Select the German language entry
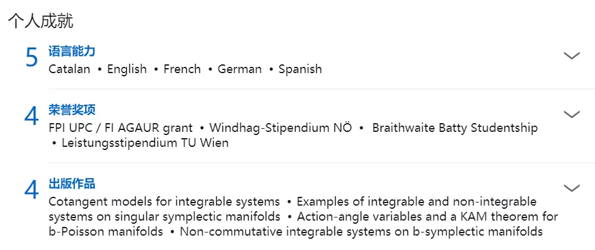Image resolution: width=595 pixels, height=250 pixels. click(x=239, y=69)
